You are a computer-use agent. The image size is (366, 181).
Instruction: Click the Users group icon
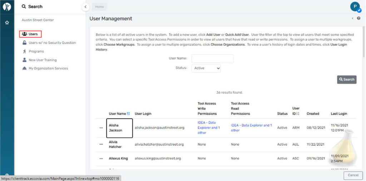tap(24, 34)
